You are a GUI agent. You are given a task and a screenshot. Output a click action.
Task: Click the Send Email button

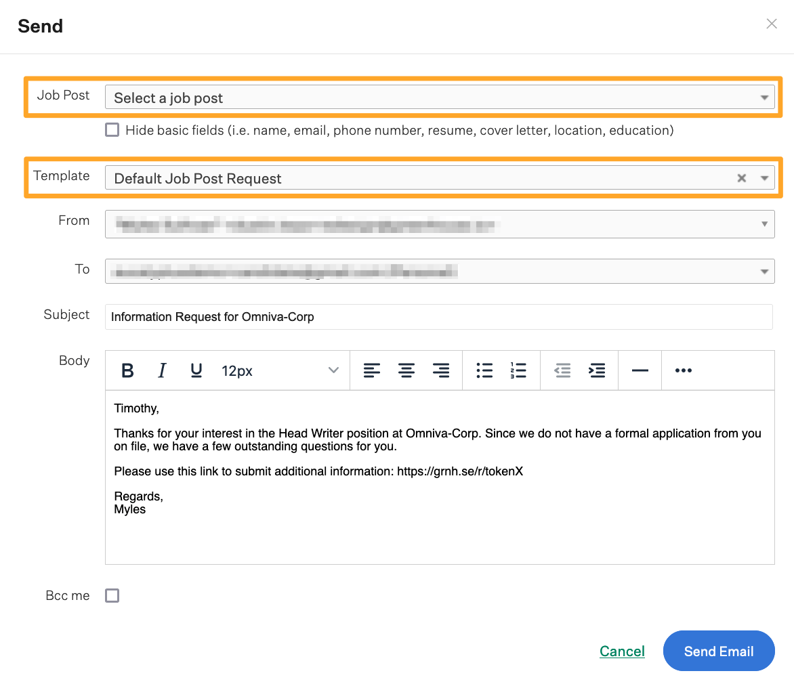coord(718,651)
